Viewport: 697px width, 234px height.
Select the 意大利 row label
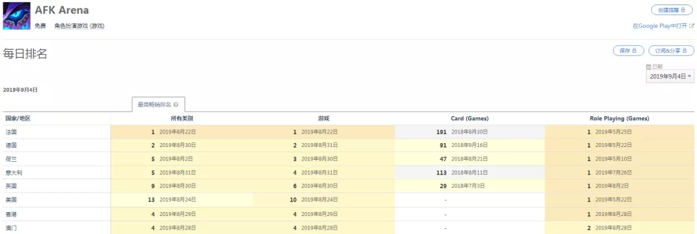click(x=14, y=172)
